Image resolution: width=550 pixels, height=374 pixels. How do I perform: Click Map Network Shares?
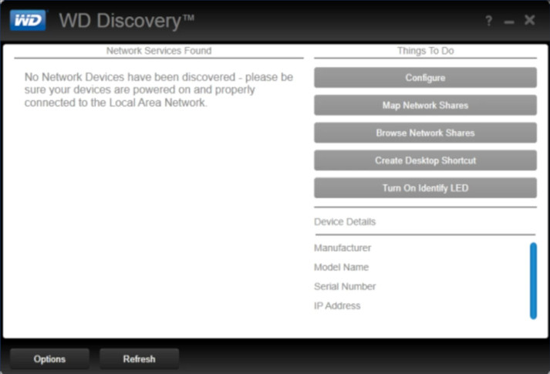[x=425, y=105]
